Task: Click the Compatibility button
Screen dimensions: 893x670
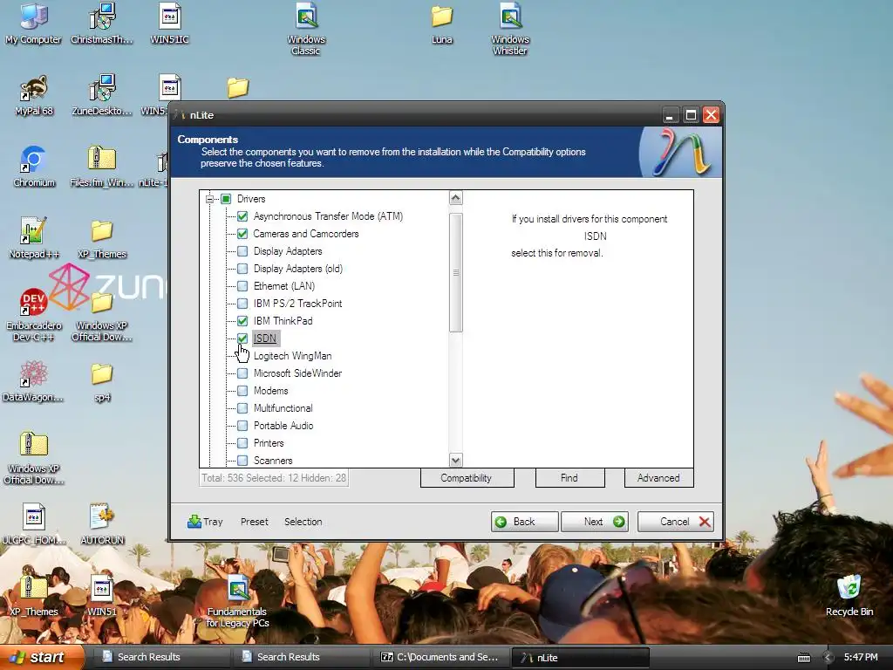Action: coord(467,478)
